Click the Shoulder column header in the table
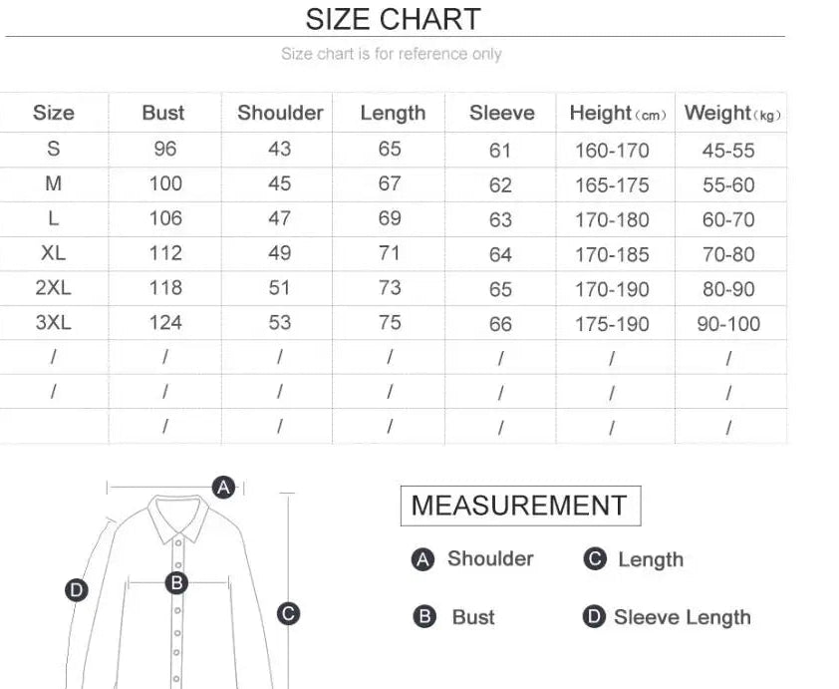 coord(280,113)
